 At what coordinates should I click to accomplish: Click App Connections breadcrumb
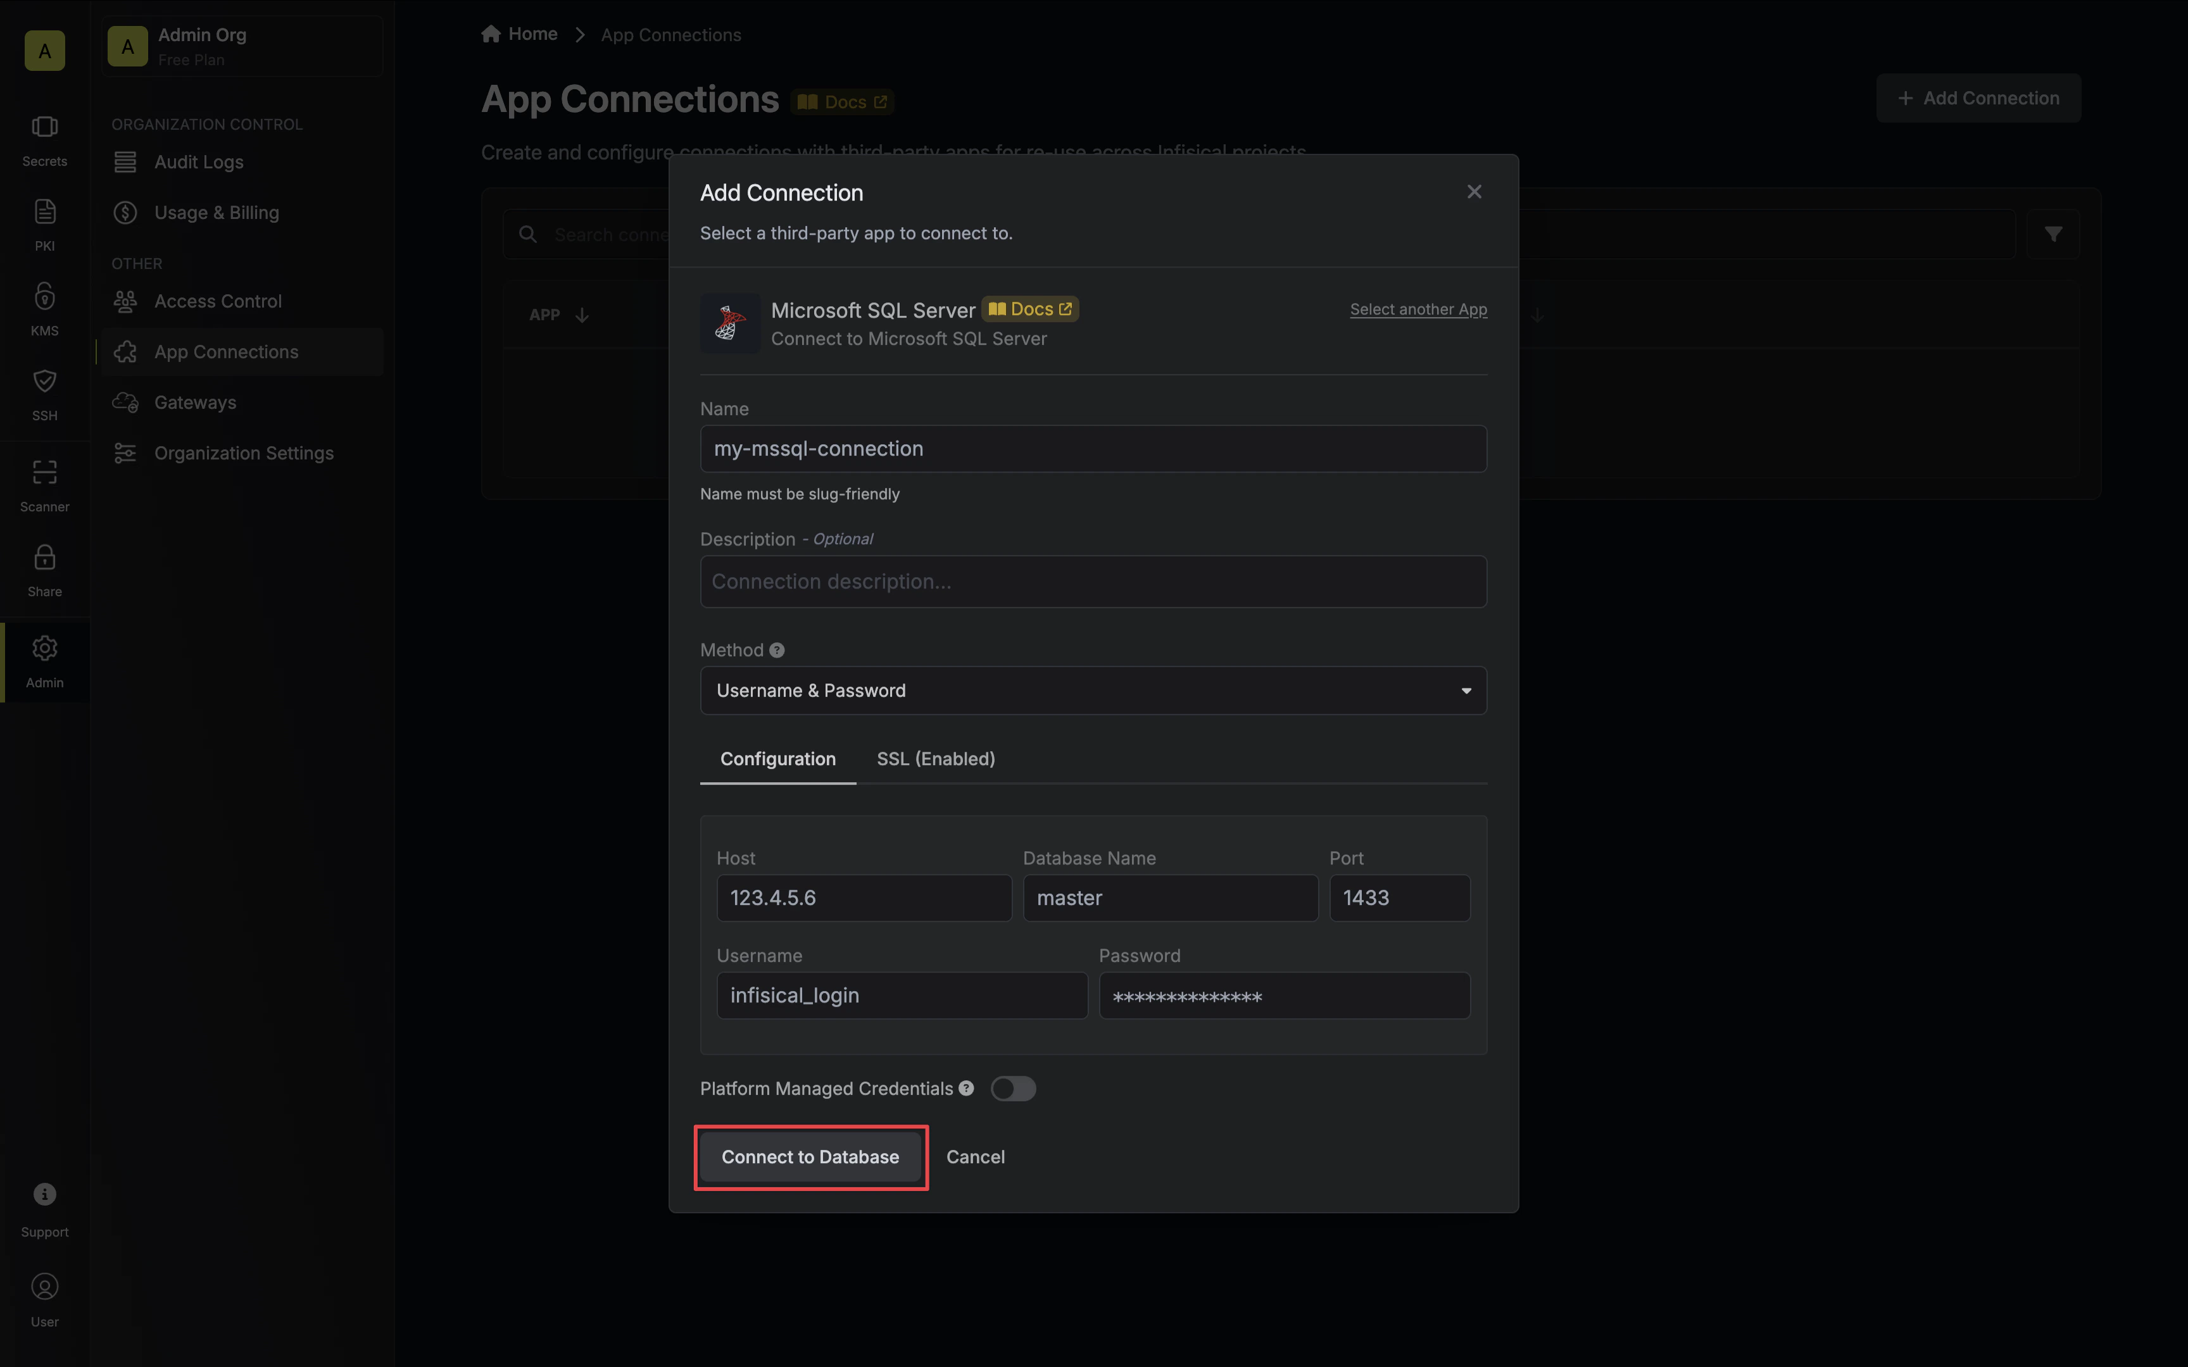pyautogui.click(x=671, y=35)
